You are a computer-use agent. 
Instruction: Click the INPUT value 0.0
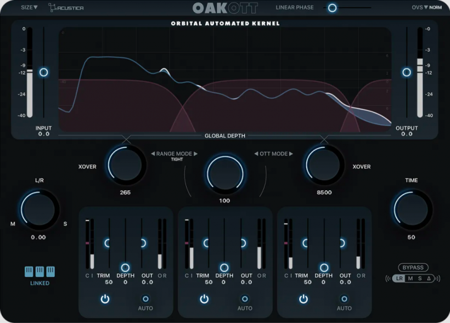coord(44,134)
